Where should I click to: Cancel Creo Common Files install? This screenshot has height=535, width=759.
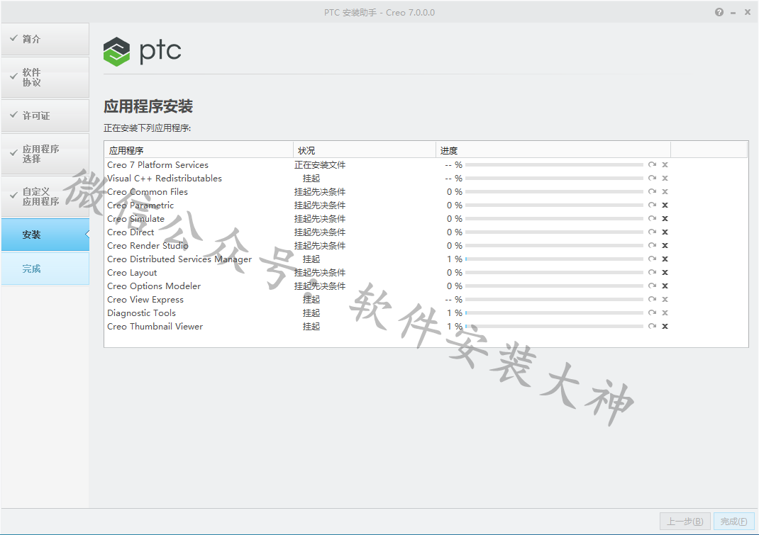(665, 192)
